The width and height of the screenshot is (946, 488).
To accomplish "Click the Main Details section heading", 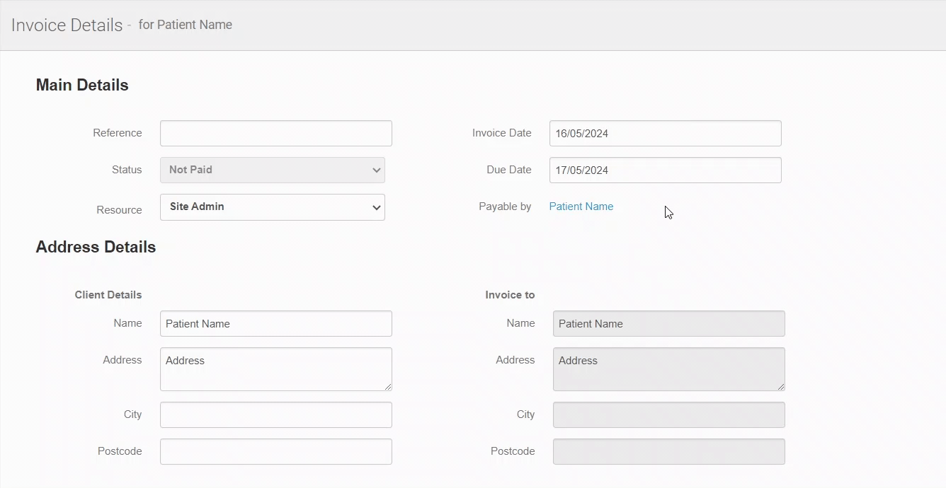I will (x=82, y=85).
